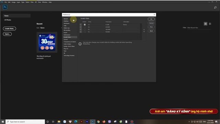
Task: Open After Effects from the taskbar
Action: pos(87,122)
